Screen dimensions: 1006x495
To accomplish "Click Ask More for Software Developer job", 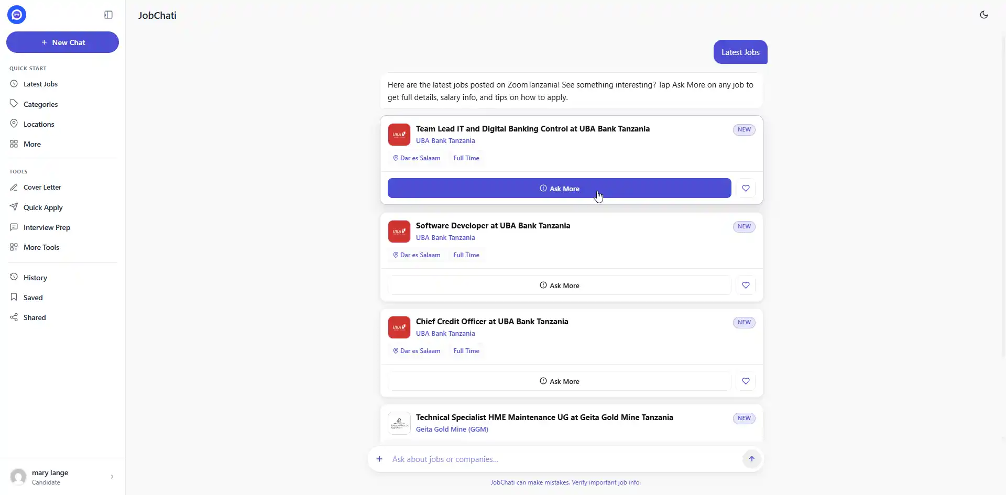I will click(x=559, y=285).
